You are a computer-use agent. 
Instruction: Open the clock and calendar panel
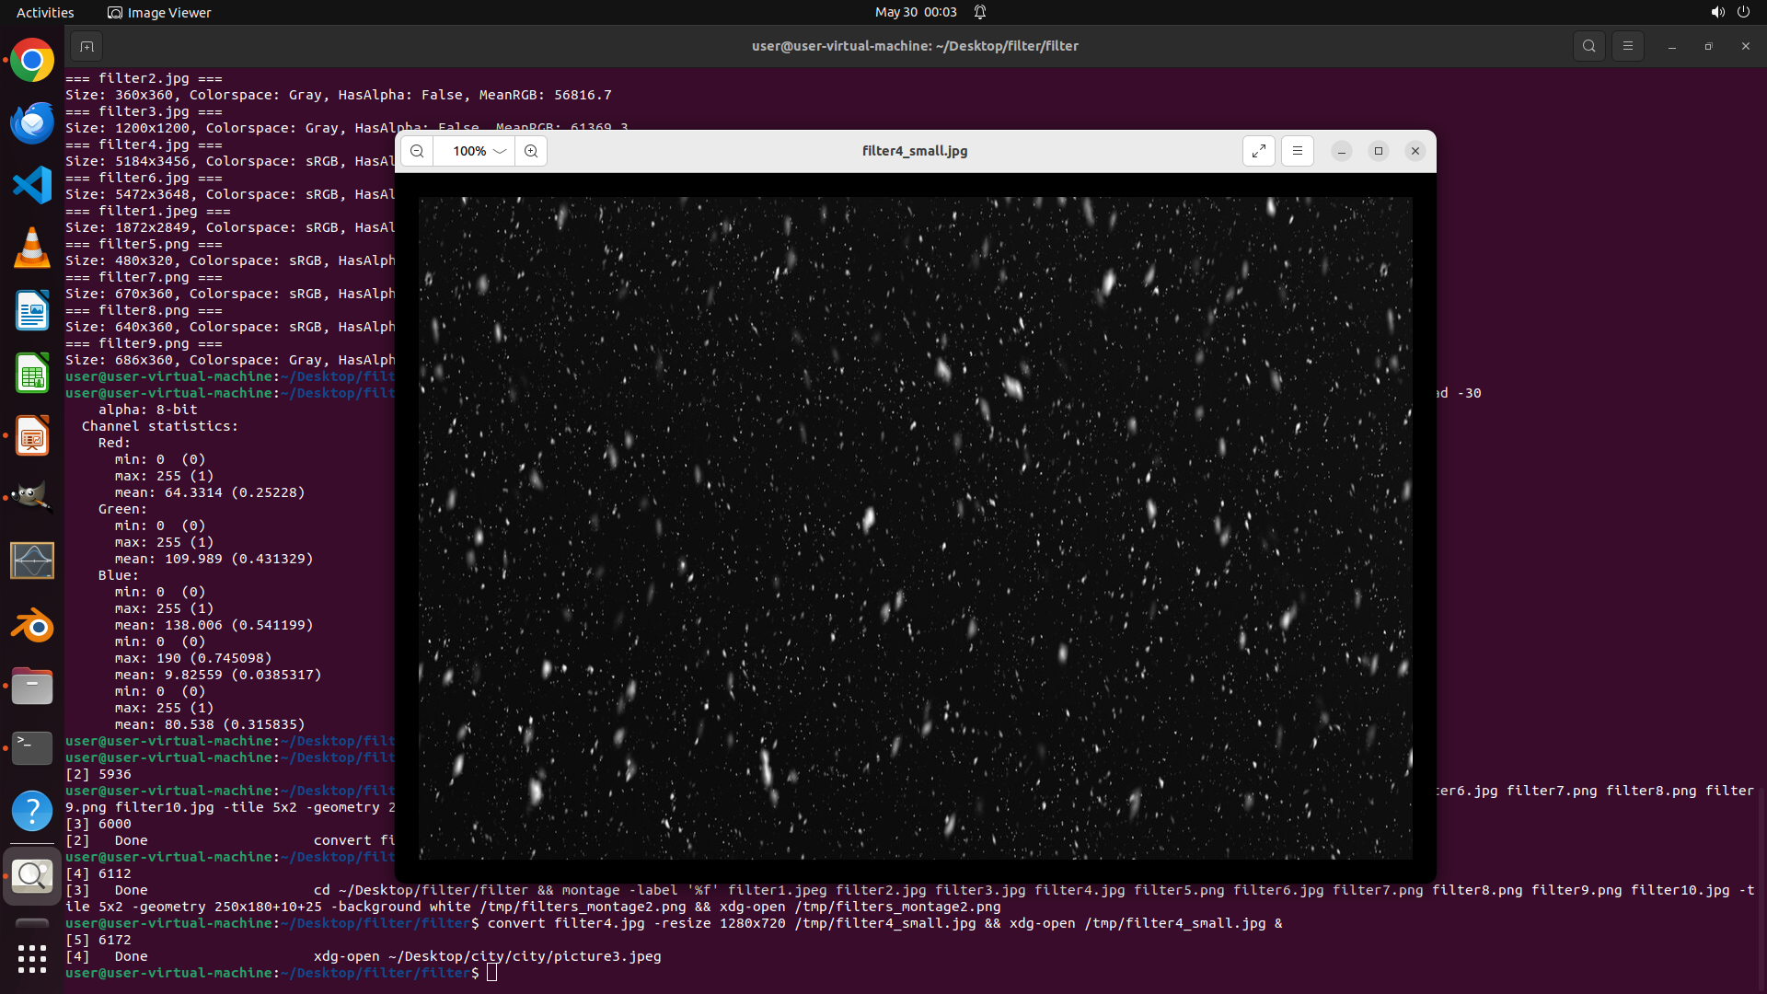click(916, 12)
